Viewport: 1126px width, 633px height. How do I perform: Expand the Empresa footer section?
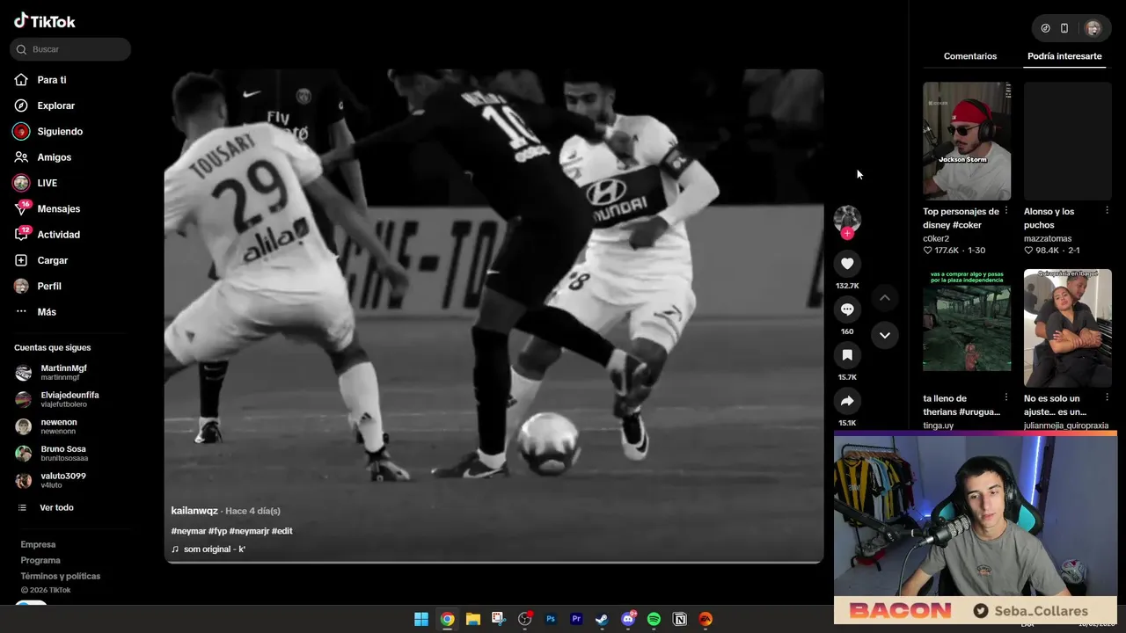tap(38, 545)
